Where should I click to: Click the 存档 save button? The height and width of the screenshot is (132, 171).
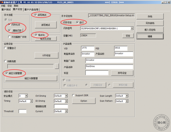click(x=150, y=17)
